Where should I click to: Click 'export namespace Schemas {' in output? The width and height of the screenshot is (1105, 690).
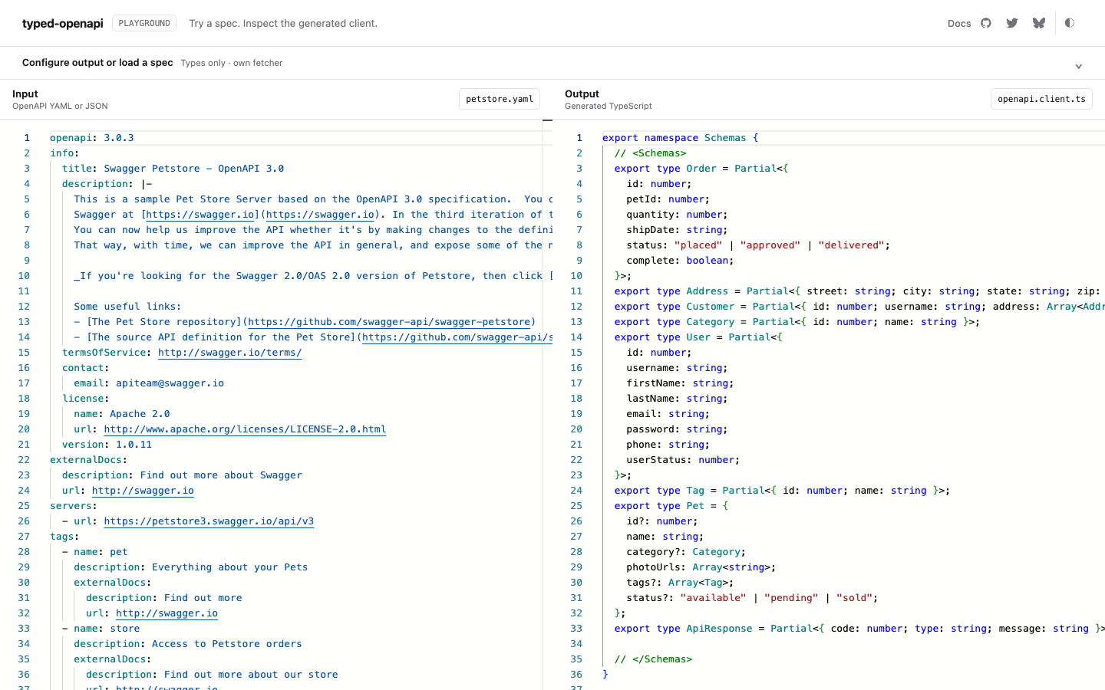[x=680, y=138]
